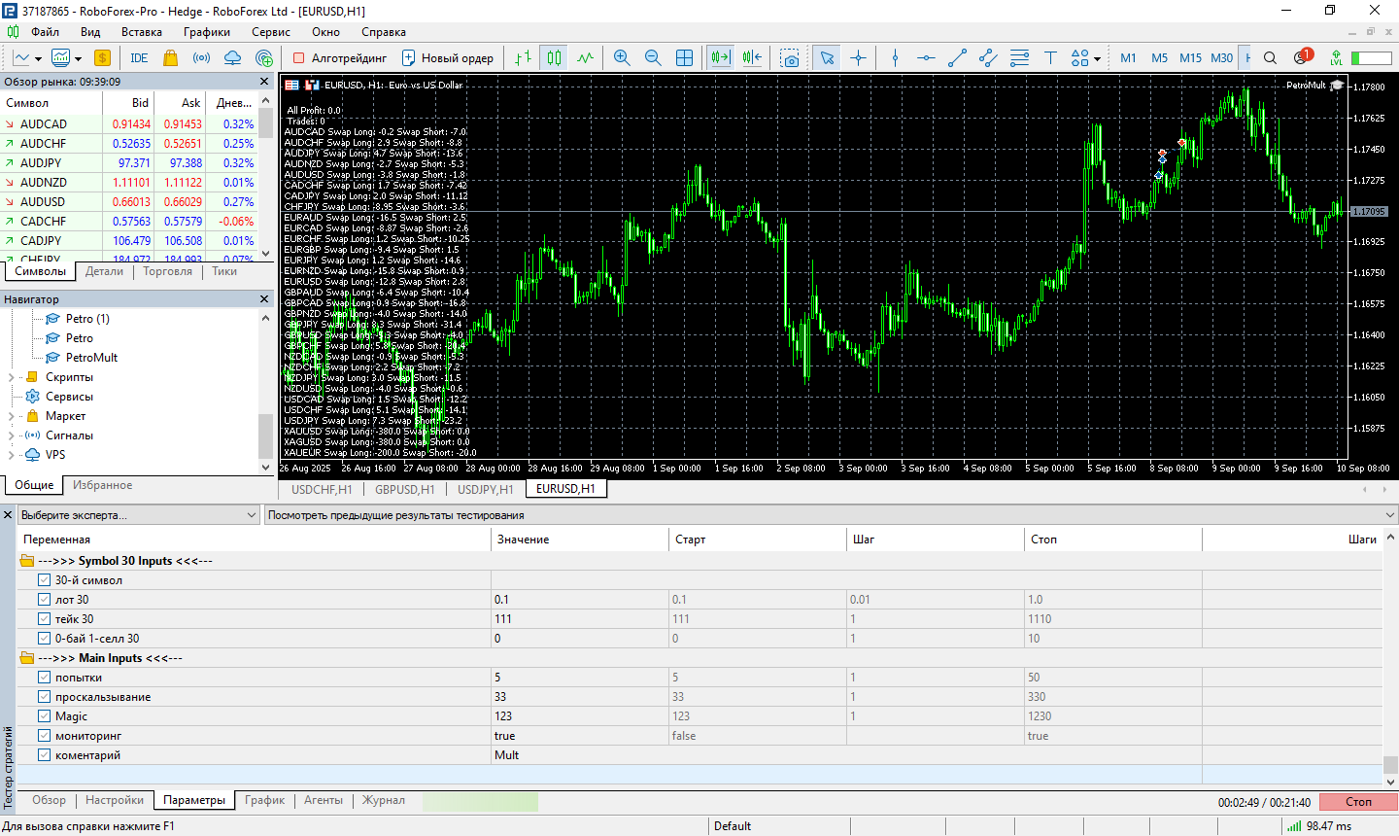
Task: Expand the Скрипты tree node
Action: [x=12, y=377]
